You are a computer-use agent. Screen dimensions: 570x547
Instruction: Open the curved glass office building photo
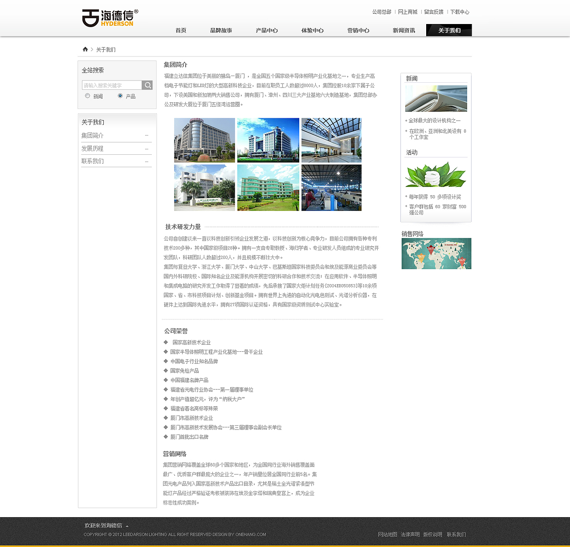(x=204, y=140)
